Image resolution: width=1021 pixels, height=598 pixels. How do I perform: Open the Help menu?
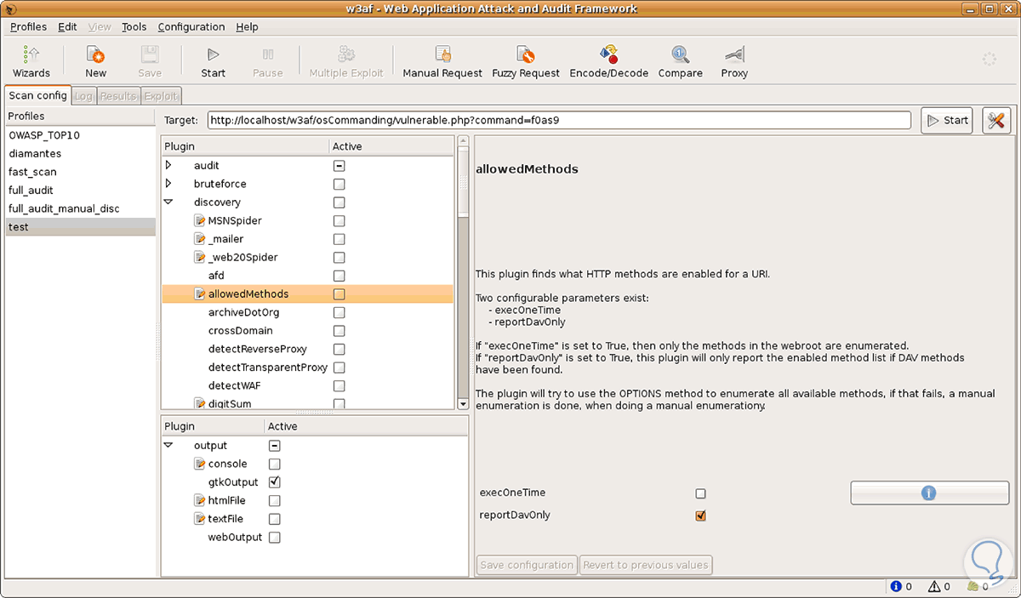click(x=247, y=27)
